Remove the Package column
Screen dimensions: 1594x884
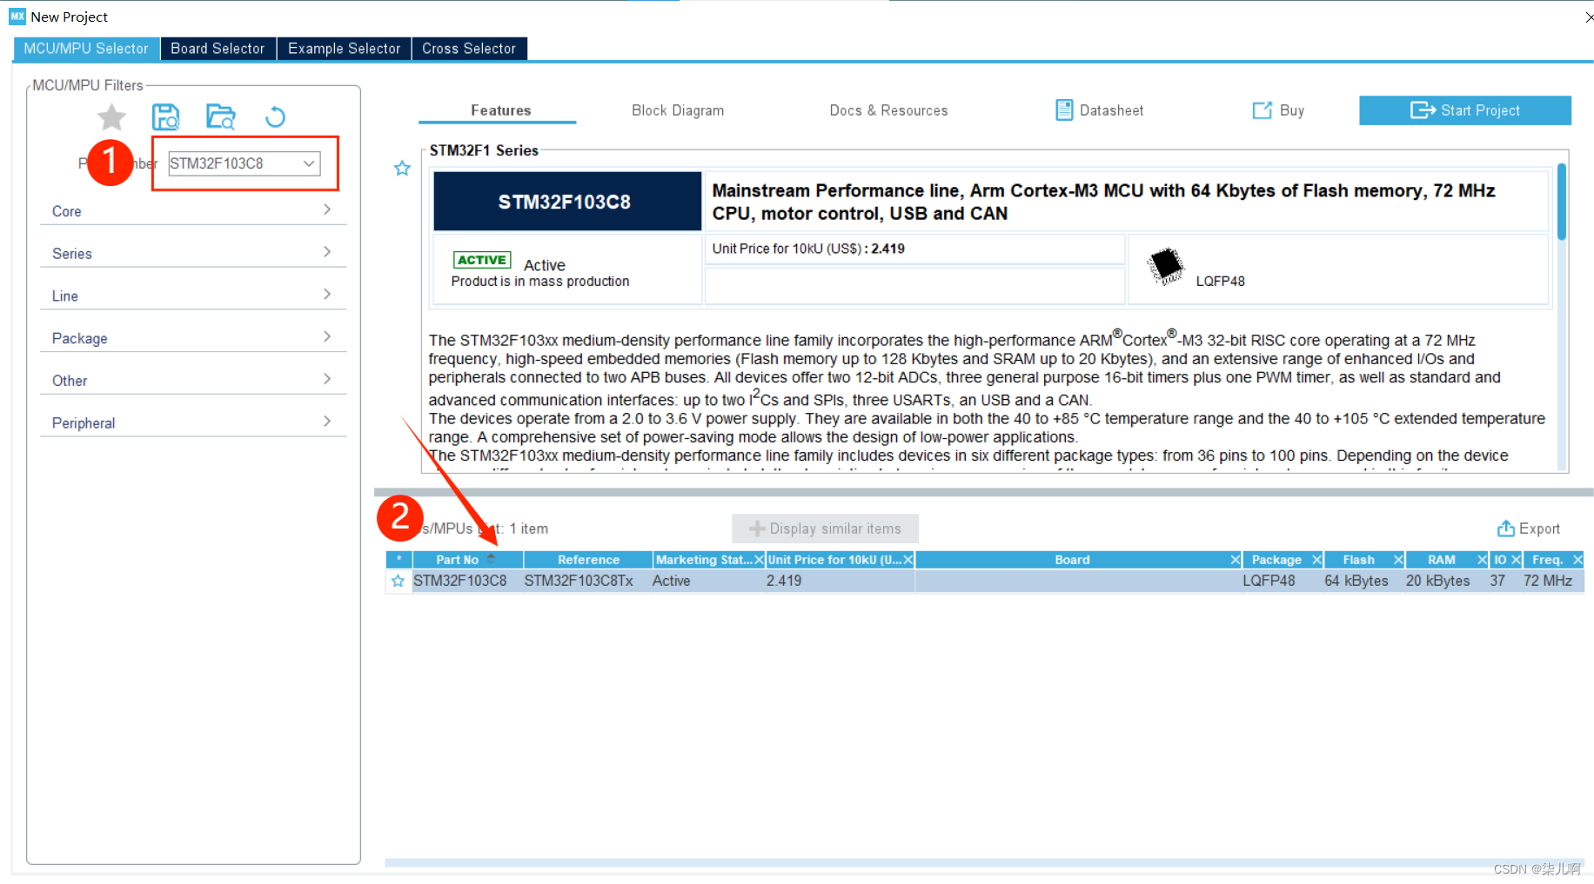[1316, 560]
